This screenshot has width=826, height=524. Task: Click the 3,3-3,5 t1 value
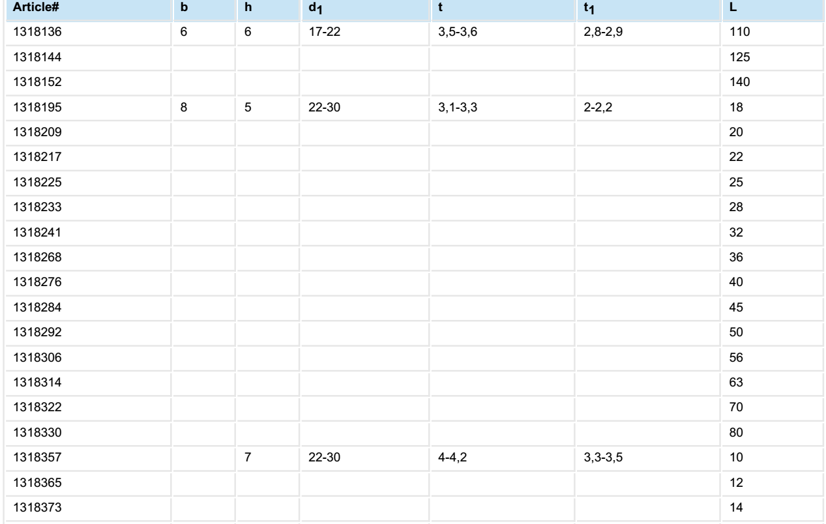(598, 458)
